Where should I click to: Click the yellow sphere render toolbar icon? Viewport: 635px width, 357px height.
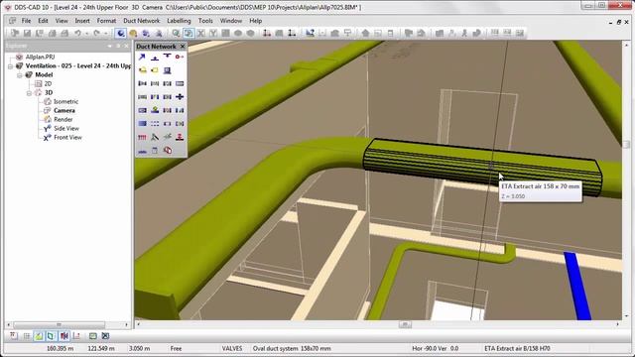[133, 33]
